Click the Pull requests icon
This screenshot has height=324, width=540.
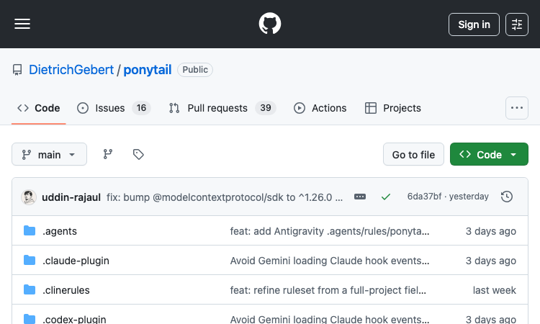(x=174, y=108)
